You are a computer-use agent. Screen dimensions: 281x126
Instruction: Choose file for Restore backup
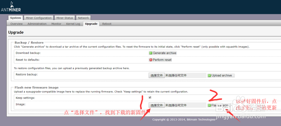click(157, 75)
